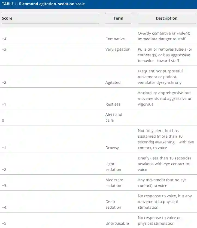Click the 'Unarousable' term
197x228 pixels.
pyautogui.click(x=117, y=223)
